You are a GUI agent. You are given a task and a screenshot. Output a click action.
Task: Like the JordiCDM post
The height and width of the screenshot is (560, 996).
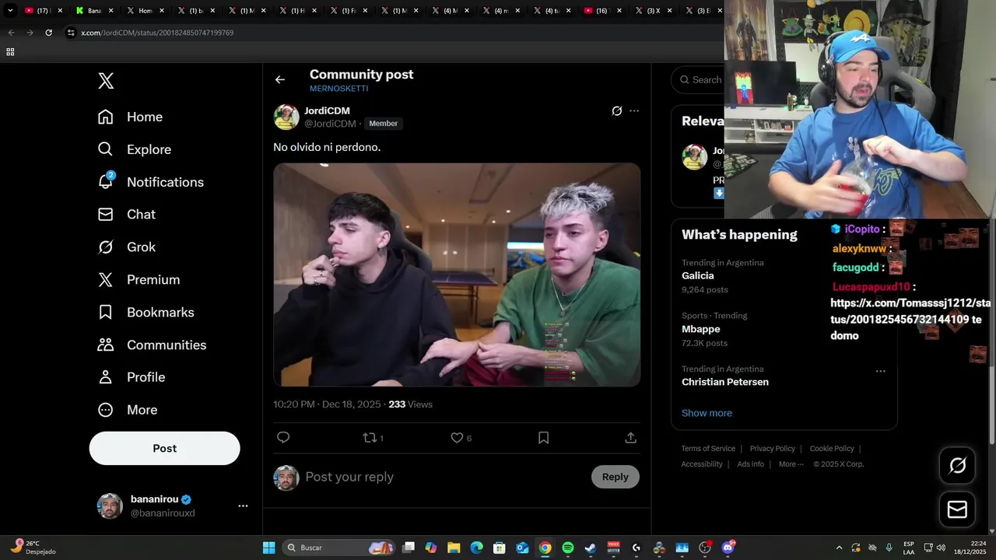(458, 438)
